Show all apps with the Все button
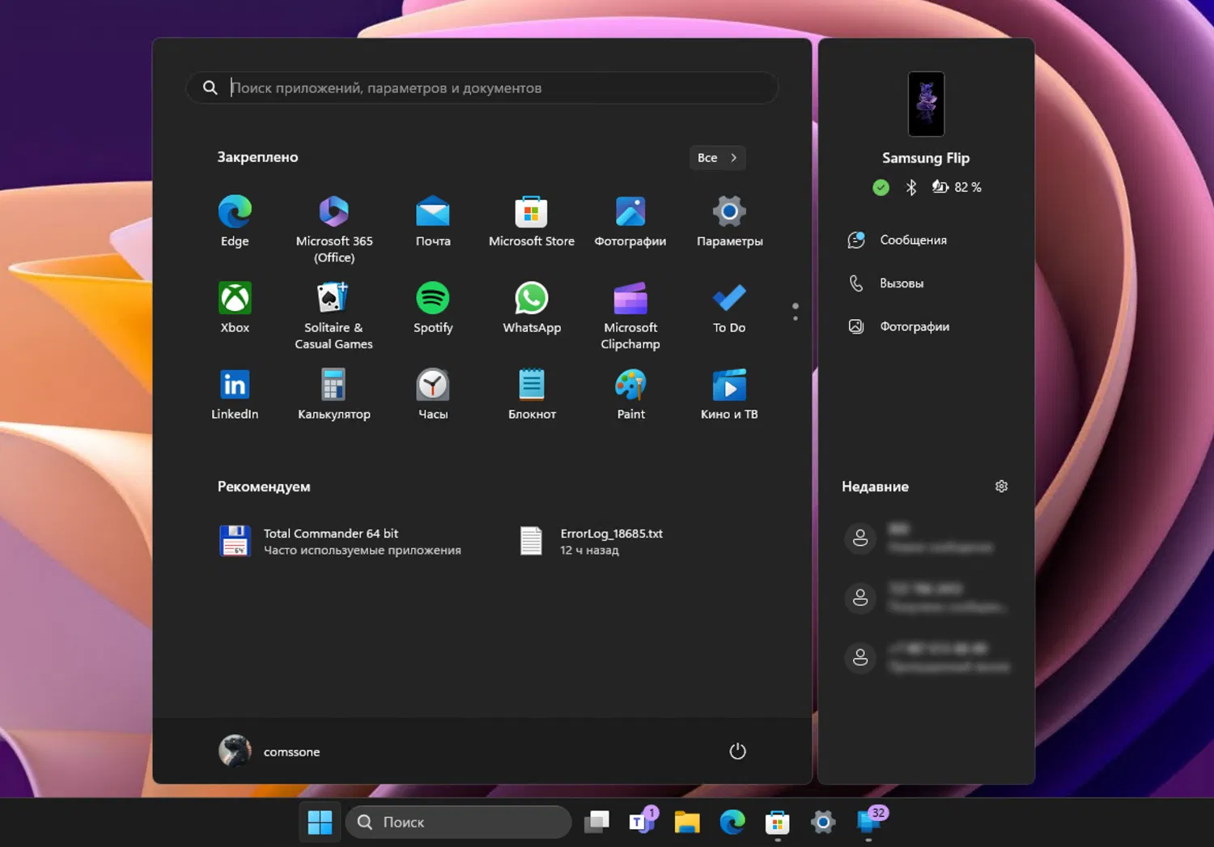1214x847 pixels. pos(717,158)
